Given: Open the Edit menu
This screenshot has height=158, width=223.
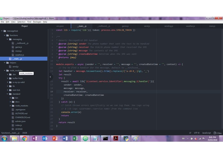Looking at the screenshot, I should (7, 22).
